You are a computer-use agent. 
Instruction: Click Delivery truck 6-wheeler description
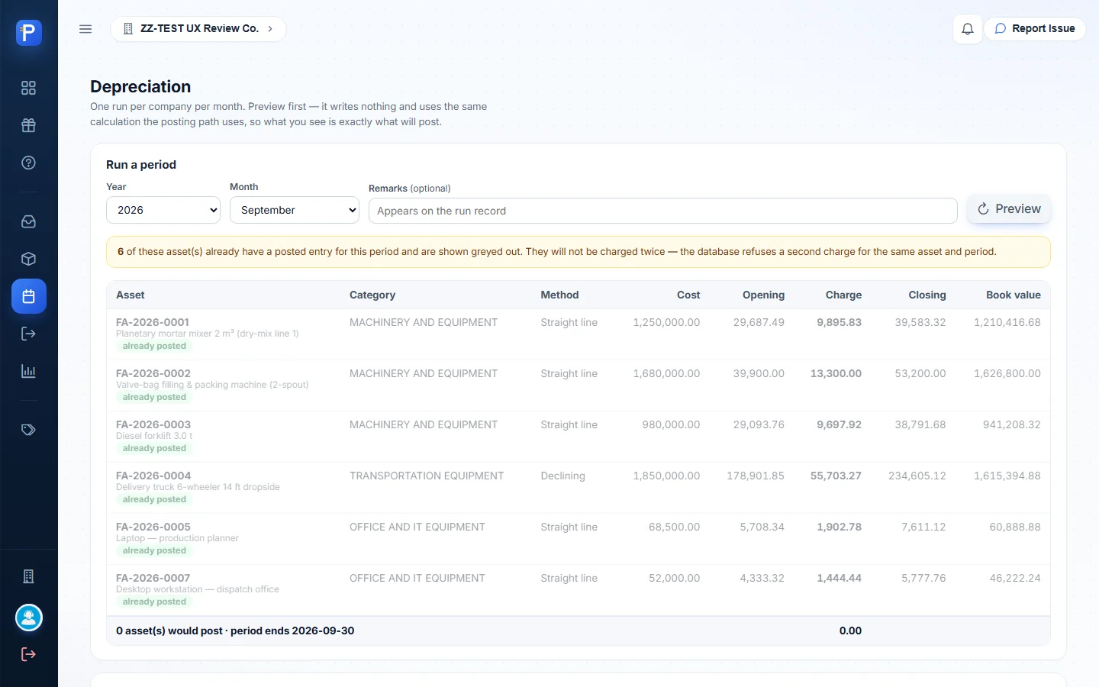coord(198,487)
